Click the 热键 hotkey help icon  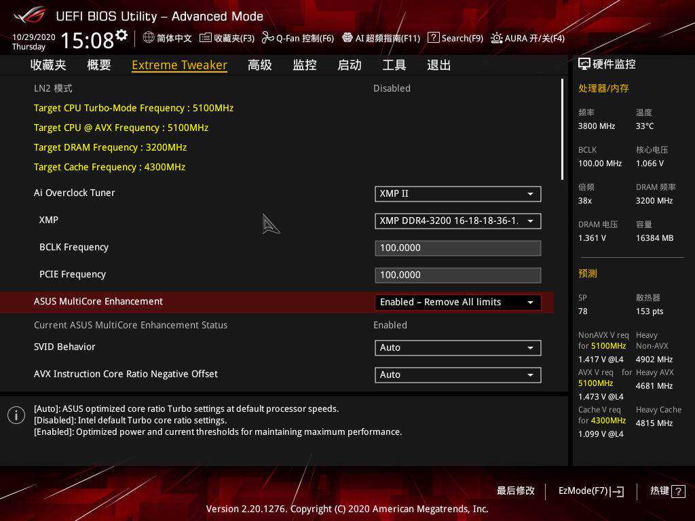[x=677, y=492]
